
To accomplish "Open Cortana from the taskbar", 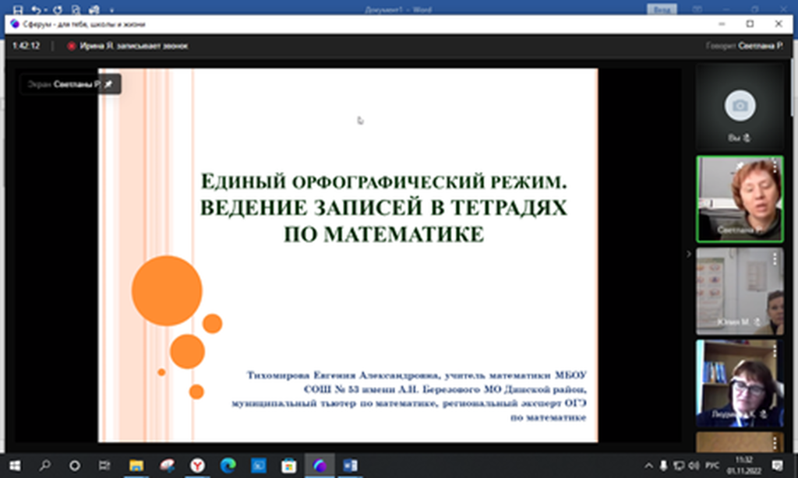I will point(75,466).
